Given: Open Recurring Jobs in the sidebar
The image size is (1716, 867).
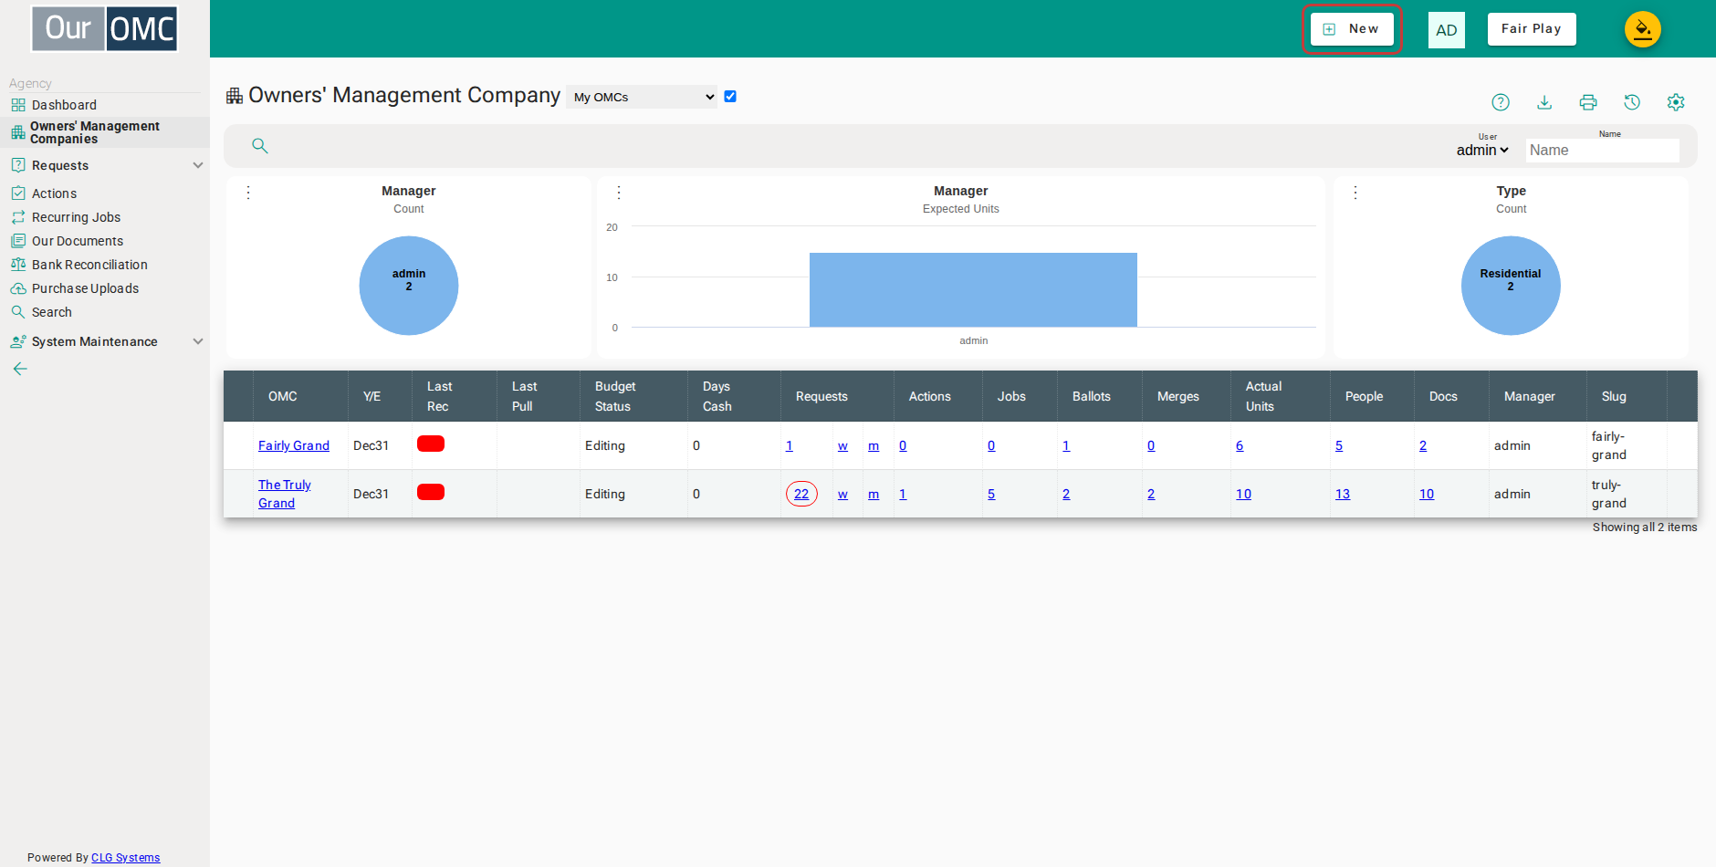Looking at the screenshot, I should [x=76, y=217].
